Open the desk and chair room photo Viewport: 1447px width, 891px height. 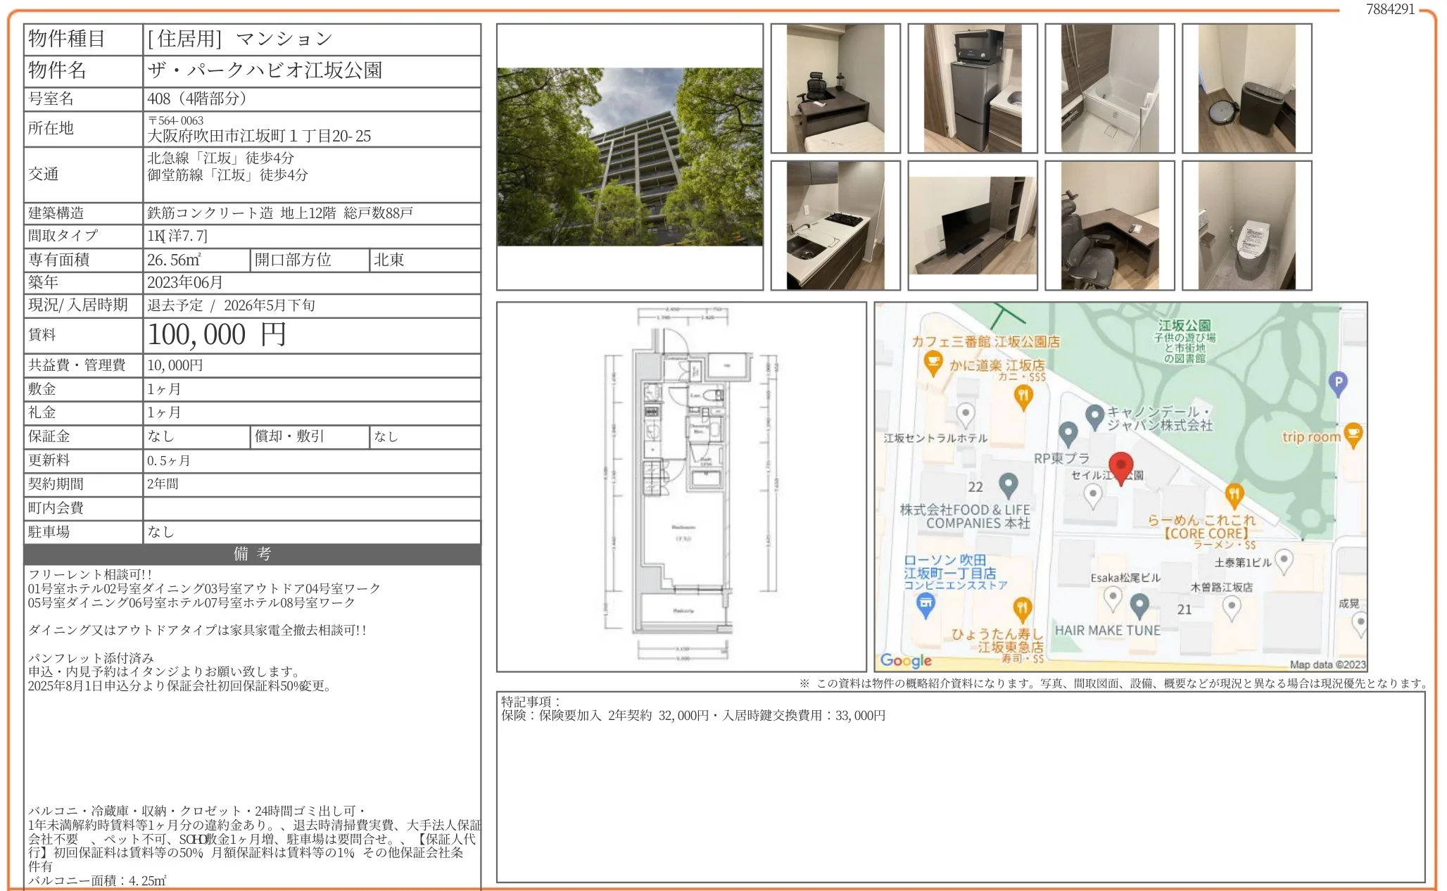click(835, 88)
